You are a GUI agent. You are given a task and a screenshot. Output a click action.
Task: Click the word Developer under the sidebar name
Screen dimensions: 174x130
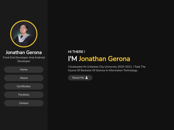24,61
